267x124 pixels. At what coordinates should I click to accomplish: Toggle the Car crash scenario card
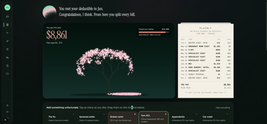pyautogui.click(x=215, y=118)
